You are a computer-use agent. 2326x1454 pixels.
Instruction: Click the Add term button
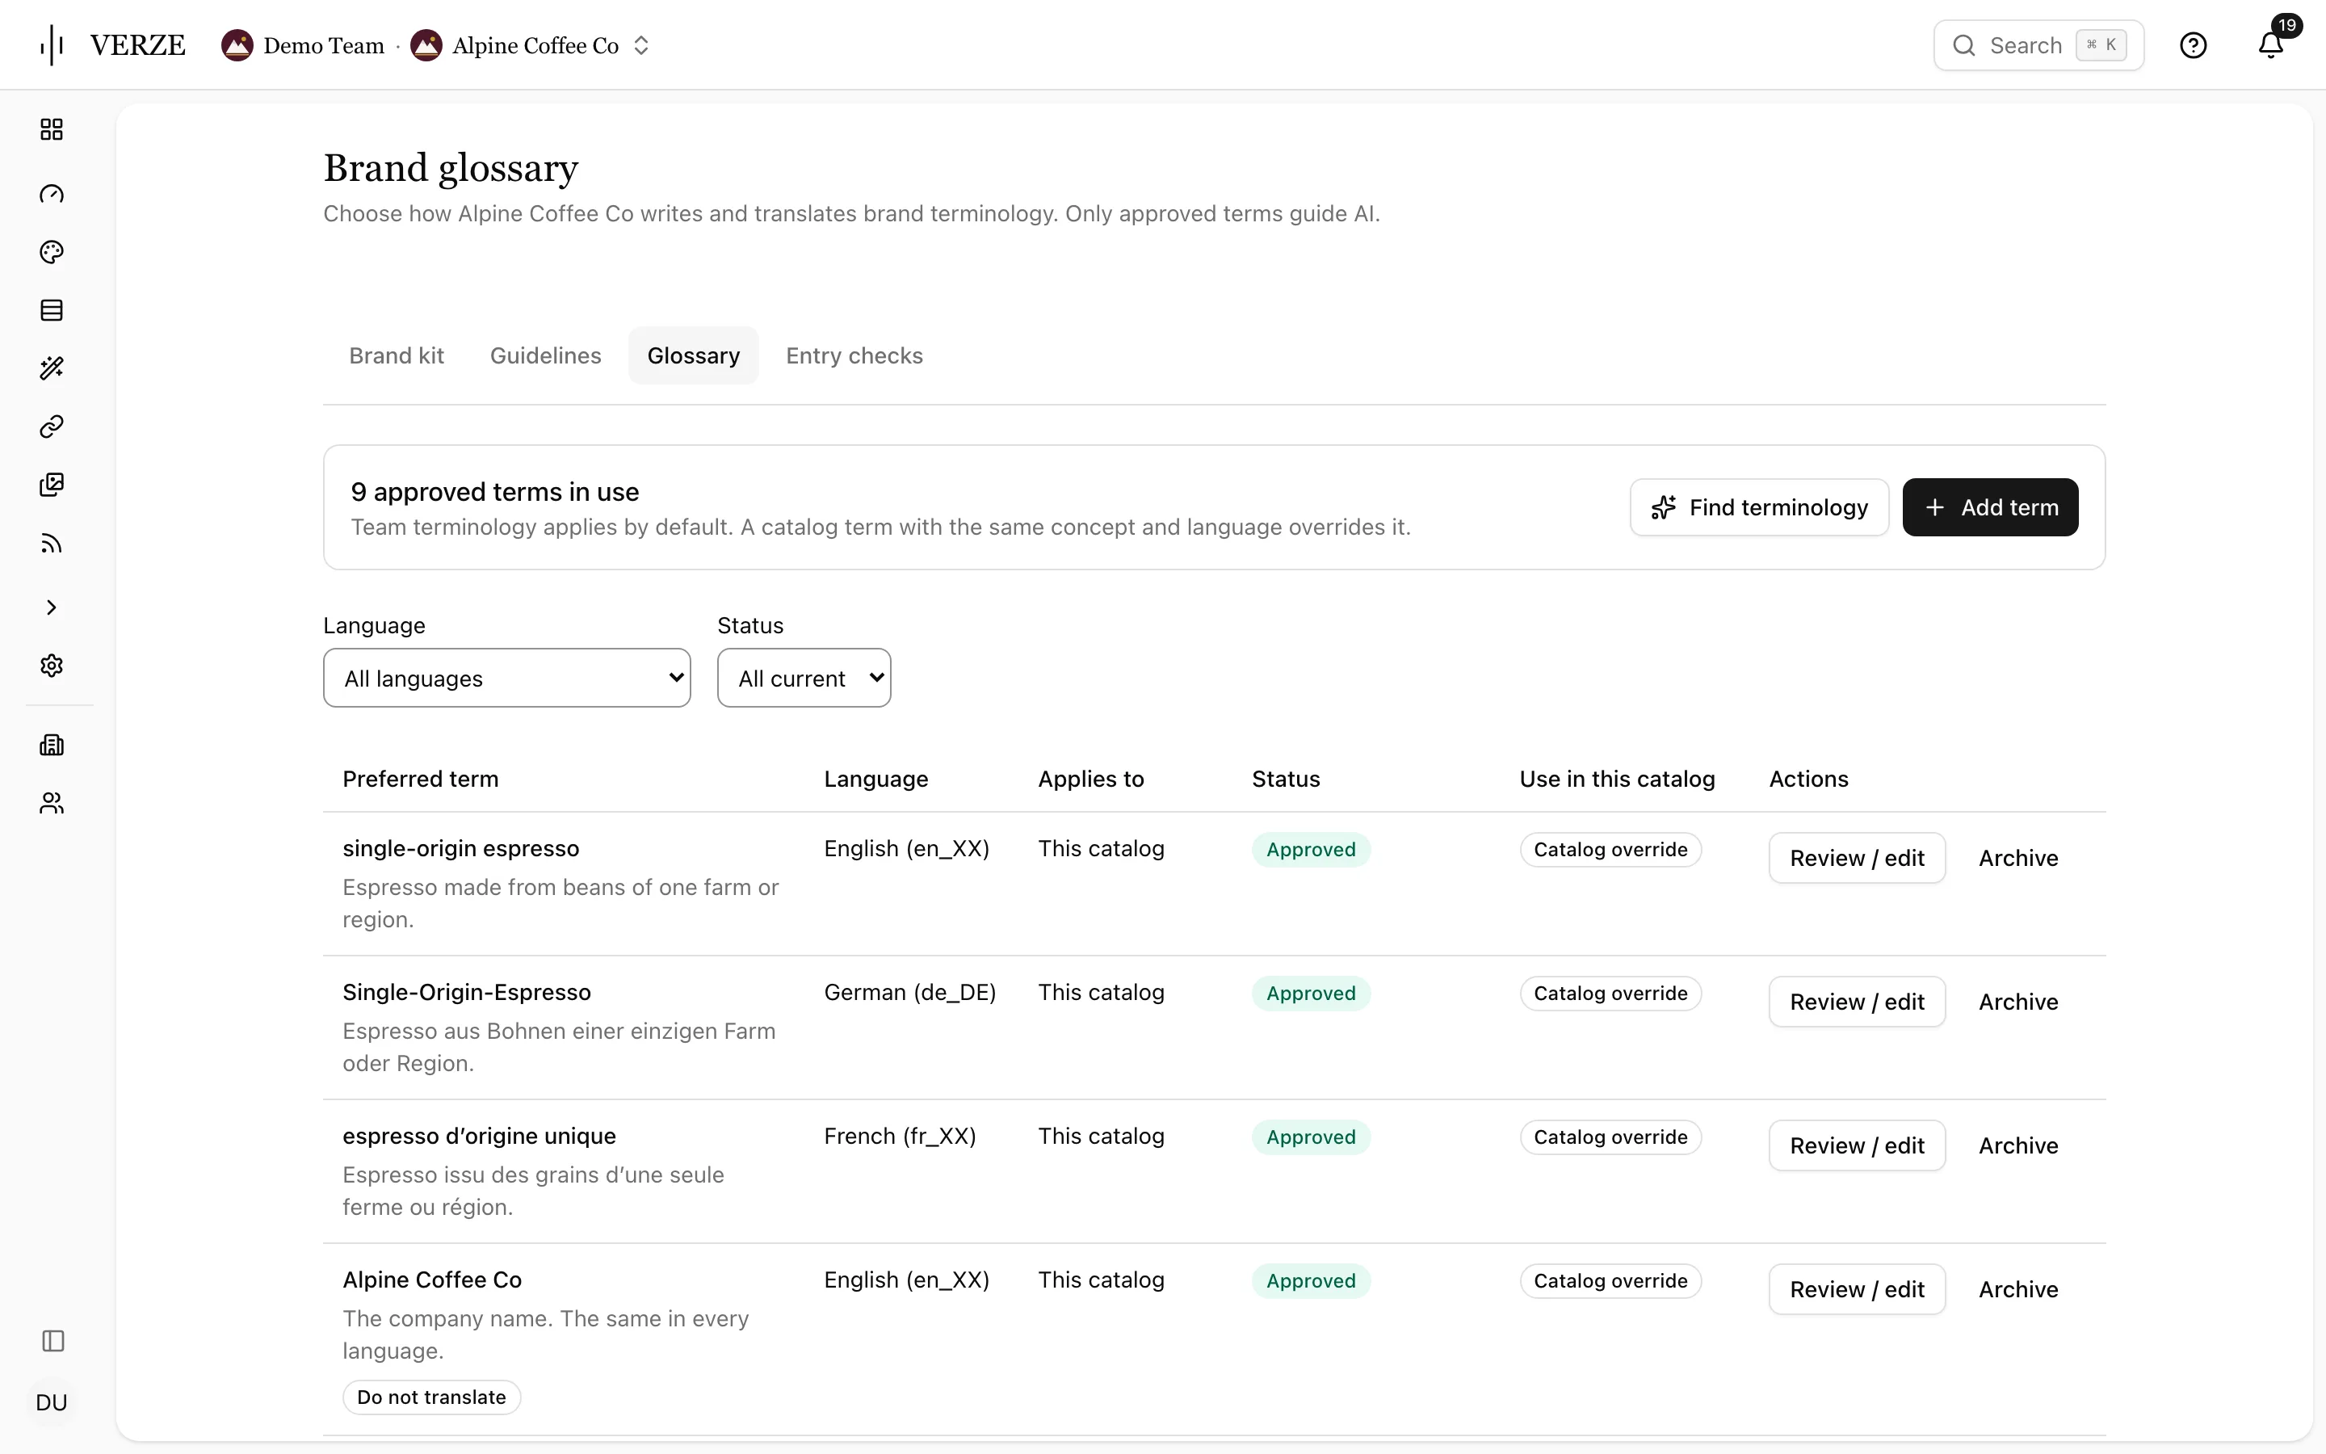1989,506
